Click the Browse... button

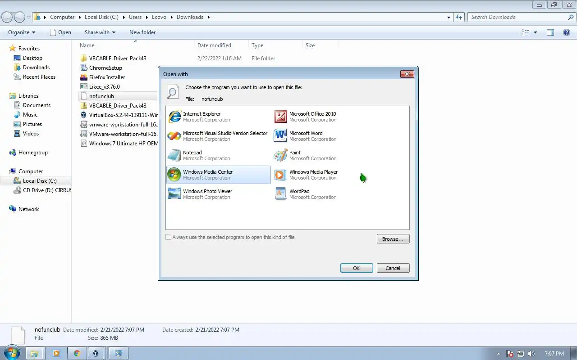pos(393,239)
